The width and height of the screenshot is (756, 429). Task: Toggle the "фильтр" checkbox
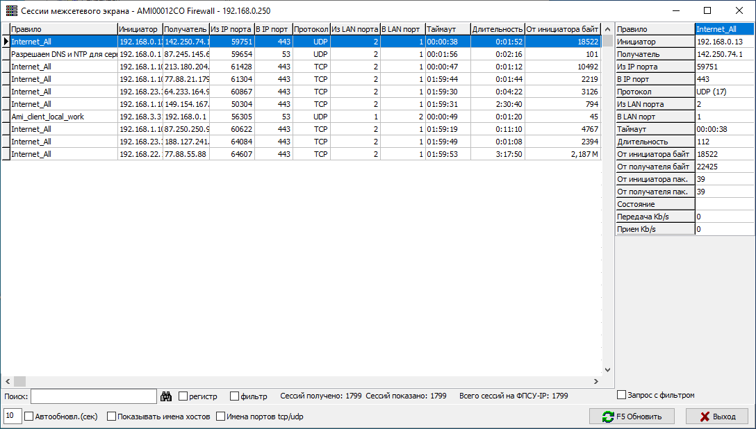(235, 396)
